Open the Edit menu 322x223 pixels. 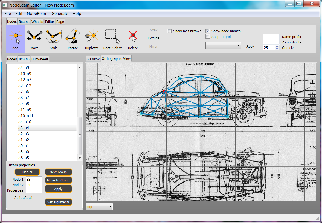[19, 14]
